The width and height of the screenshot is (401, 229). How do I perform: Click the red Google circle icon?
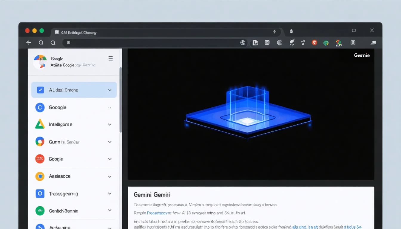click(40, 159)
